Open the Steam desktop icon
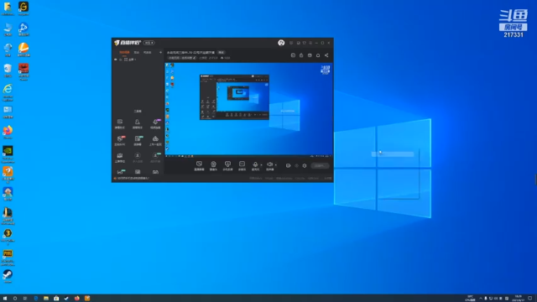The width and height of the screenshot is (537, 302). [x=8, y=276]
